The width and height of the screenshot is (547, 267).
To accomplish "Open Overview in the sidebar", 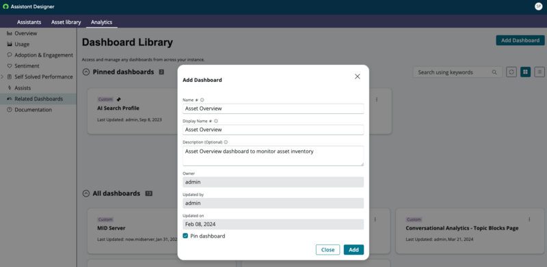I will coord(25,33).
